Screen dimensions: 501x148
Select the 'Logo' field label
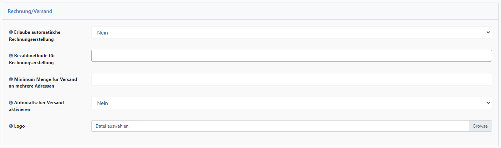[19, 126]
